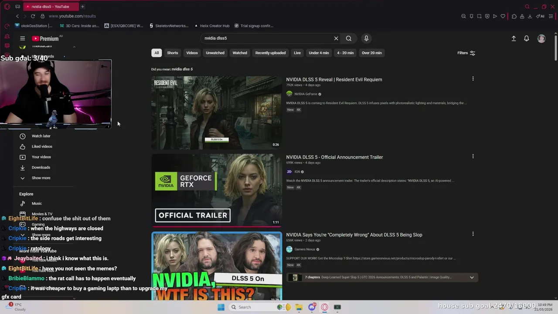Screen dimensions: 558x314
Task: Open options for Official Announcement Trailer video
Action: coord(473,157)
